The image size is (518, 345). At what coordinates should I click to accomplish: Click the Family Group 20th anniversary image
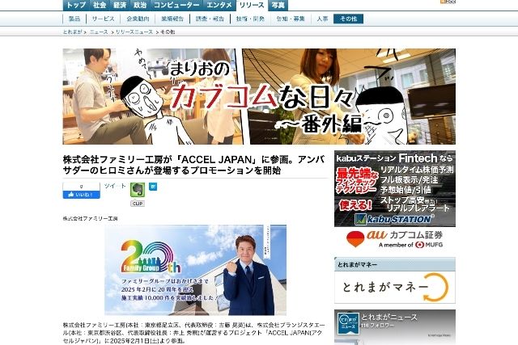pyautogui.click(x=194, y=269)
